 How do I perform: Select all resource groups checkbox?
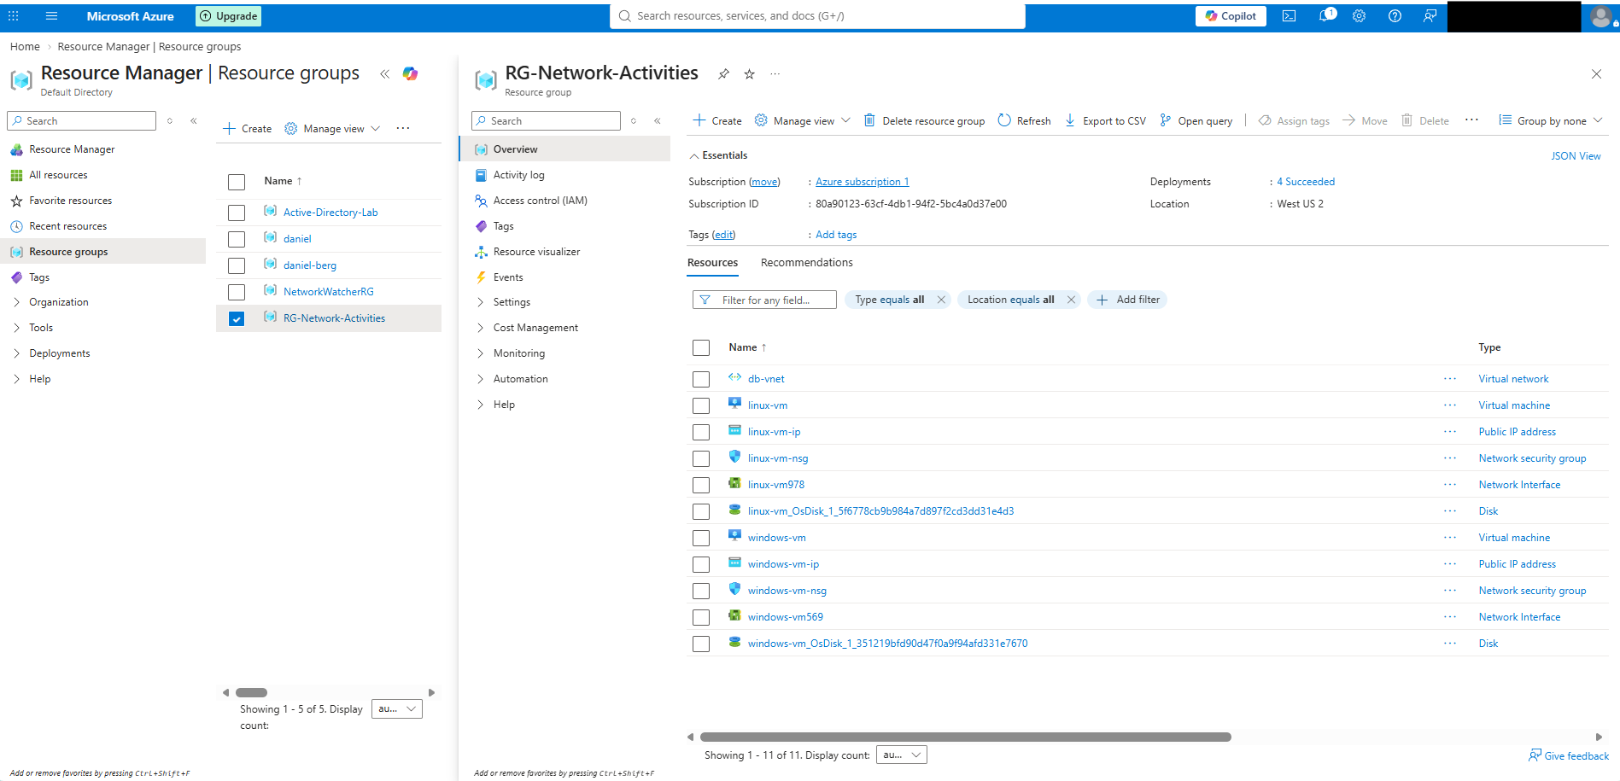237,182
